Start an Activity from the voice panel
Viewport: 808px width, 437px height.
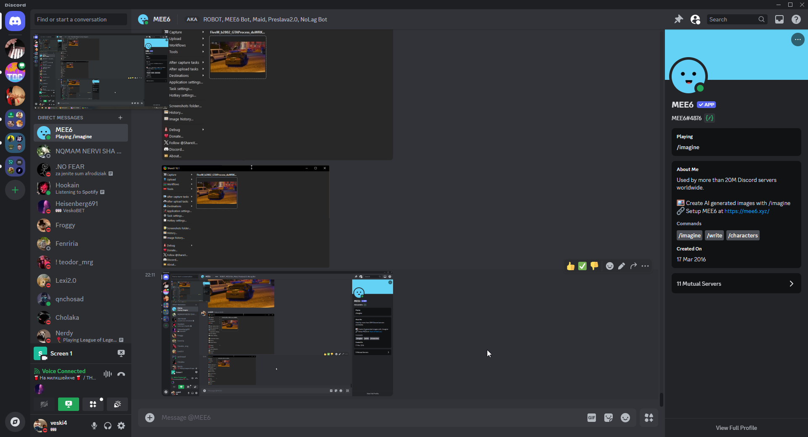(x=93, y=404)
